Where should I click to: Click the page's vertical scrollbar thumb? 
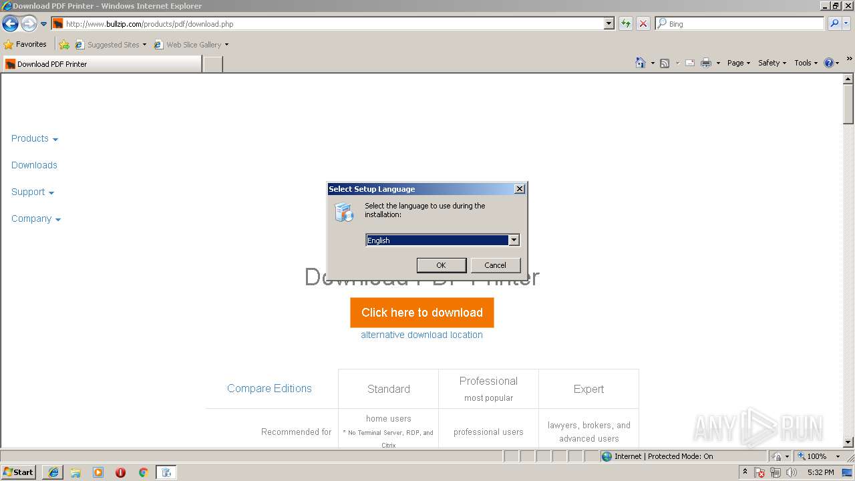[x=848, y=103]
